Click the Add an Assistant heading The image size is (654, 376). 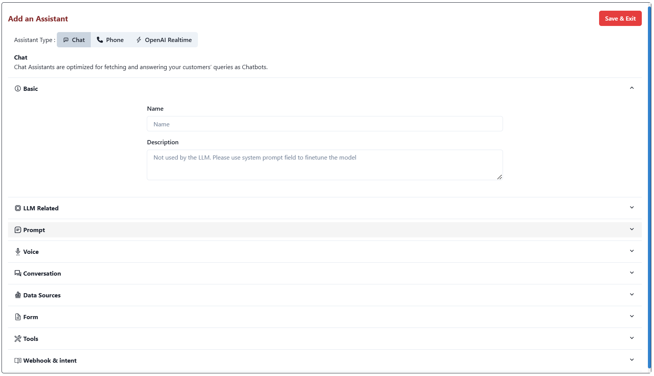(x=38, y=19)
